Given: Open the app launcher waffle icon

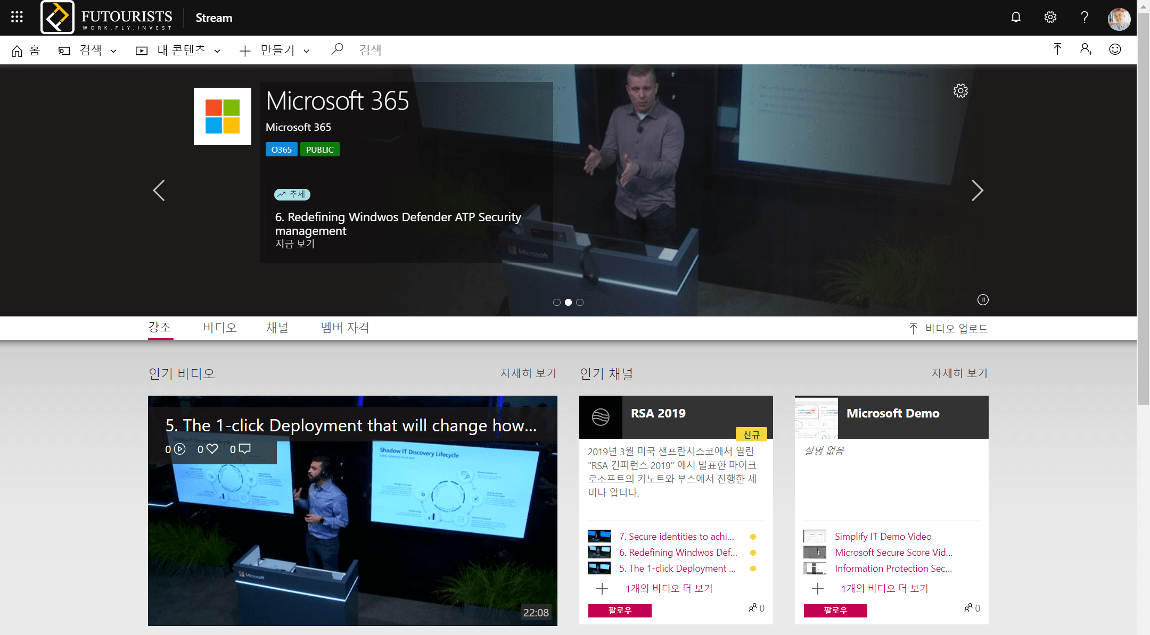Looking at the screenshot, I should 17,17.
